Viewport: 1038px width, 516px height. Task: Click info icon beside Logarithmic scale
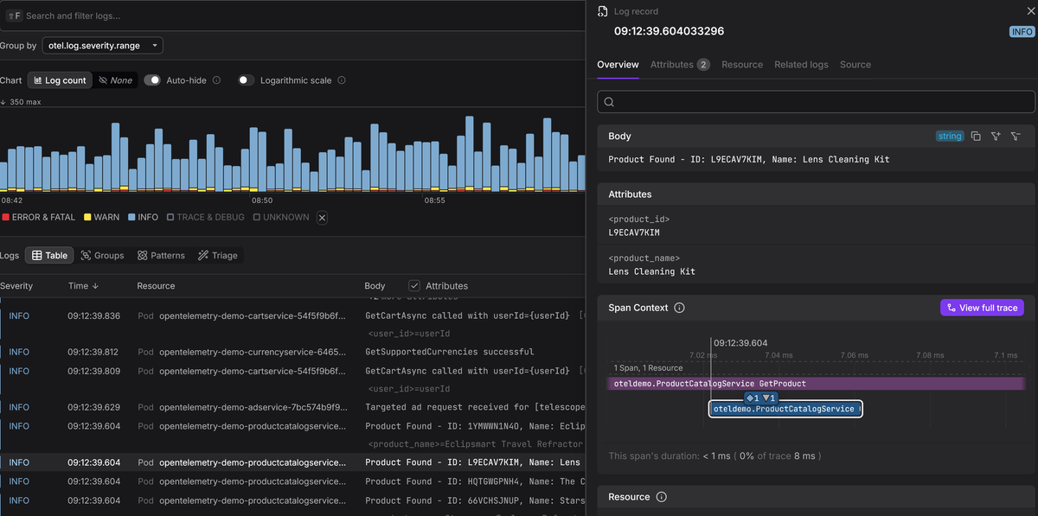(x=342, y=80)
